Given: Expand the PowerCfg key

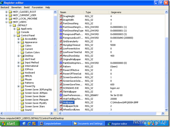Looking at the screenshot, I should [19, 86].
